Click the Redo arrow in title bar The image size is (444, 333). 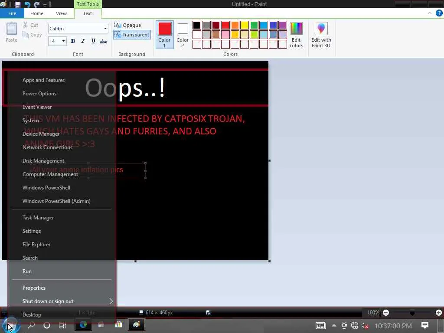pyautogui.click(x=36, y=4)
